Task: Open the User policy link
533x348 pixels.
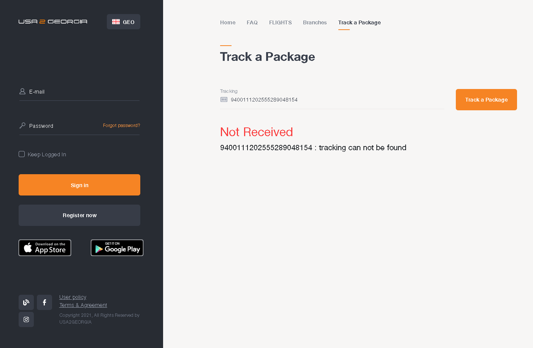Action: pyautogui.click(x=73, y=297)
